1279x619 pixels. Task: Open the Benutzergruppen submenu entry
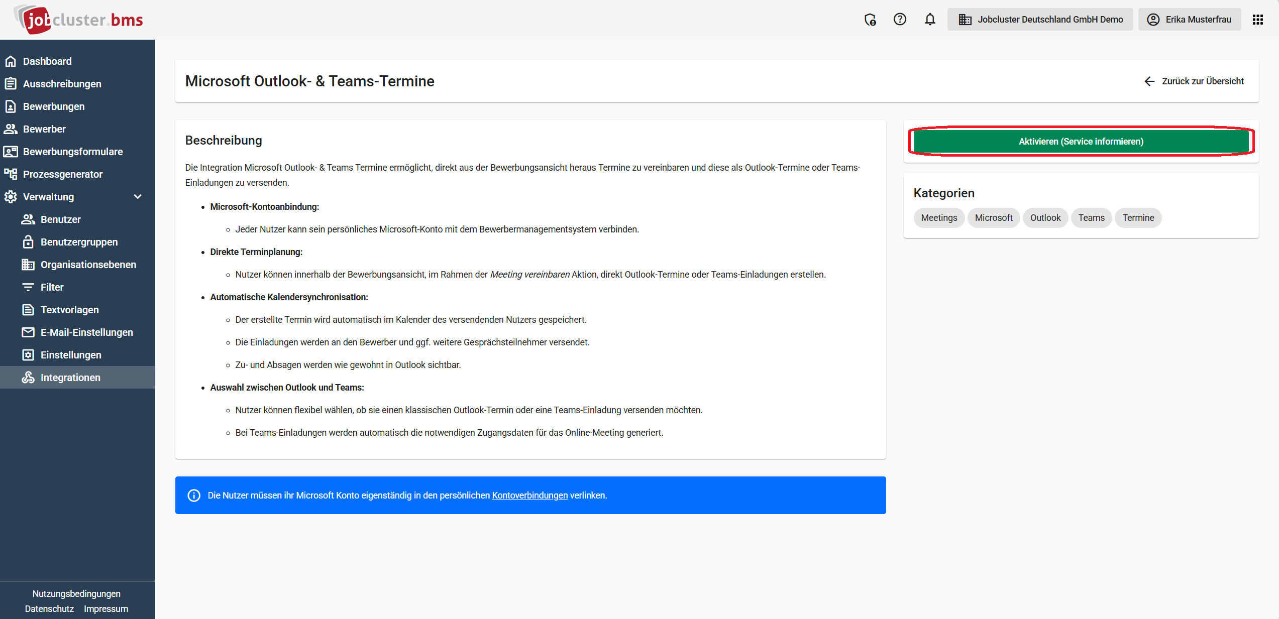coord(77,242)
